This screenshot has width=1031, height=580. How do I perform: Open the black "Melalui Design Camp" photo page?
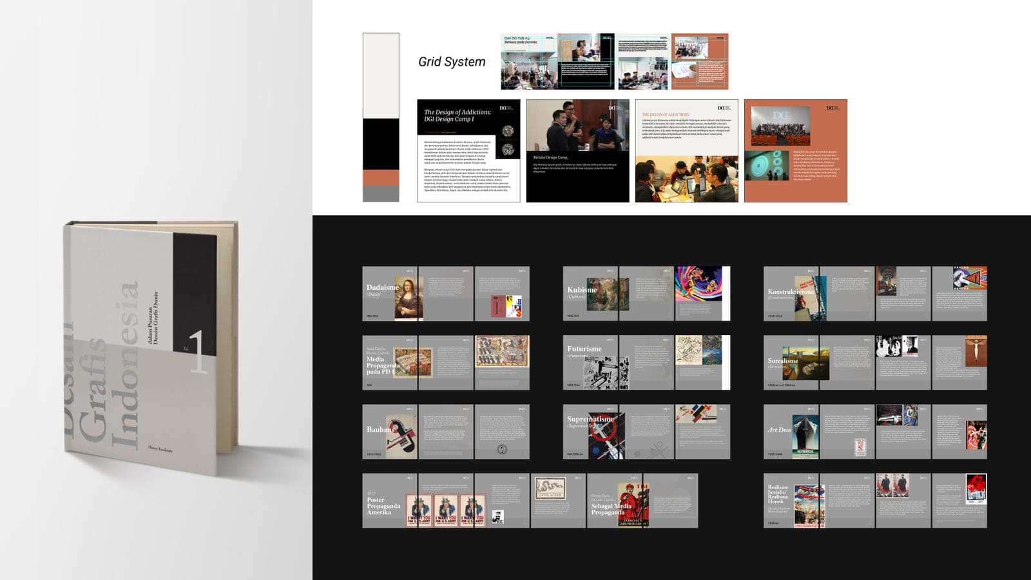click(577, 151)
